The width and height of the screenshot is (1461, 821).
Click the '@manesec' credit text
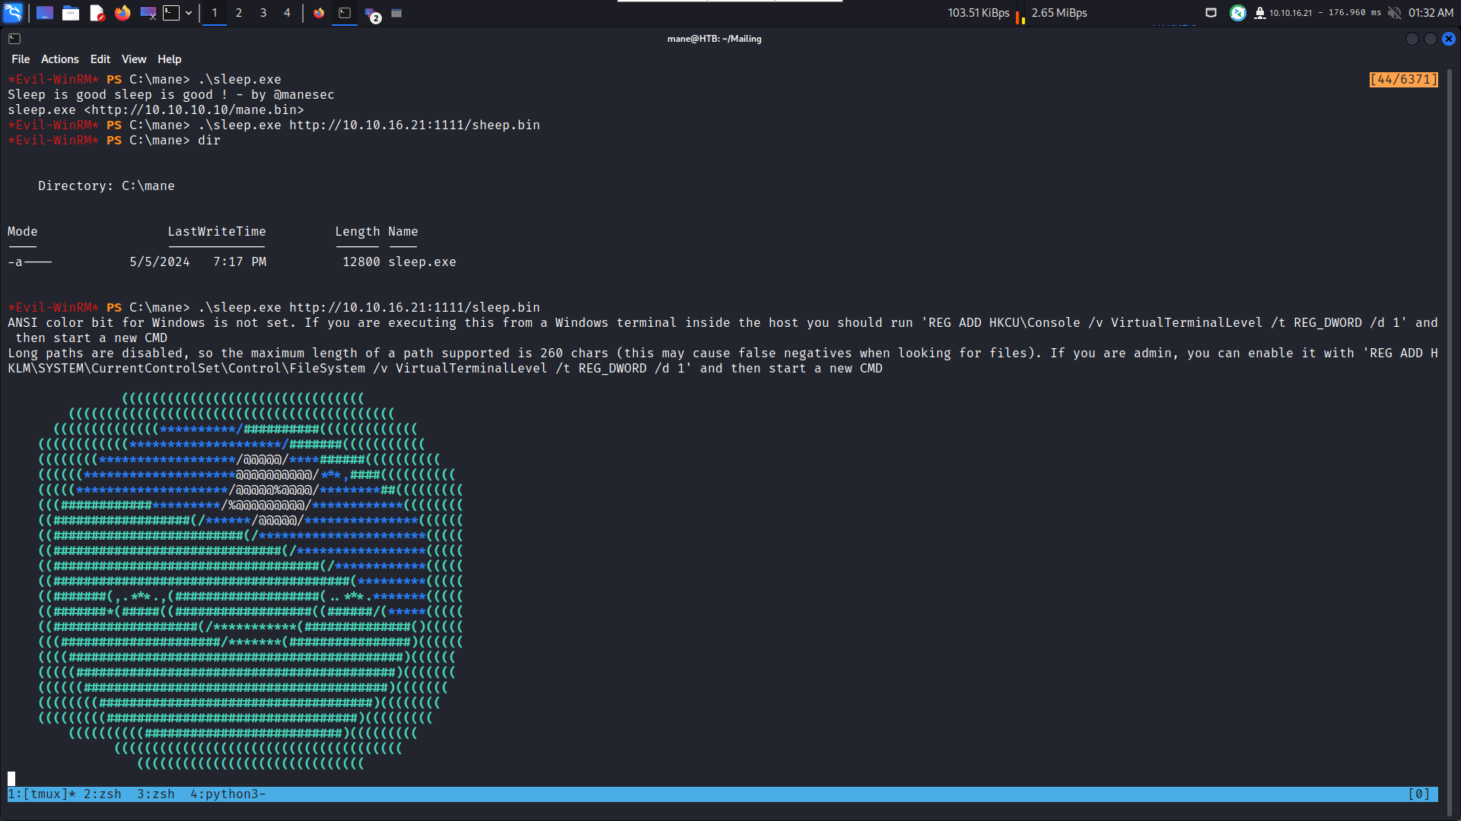point(304,95)
